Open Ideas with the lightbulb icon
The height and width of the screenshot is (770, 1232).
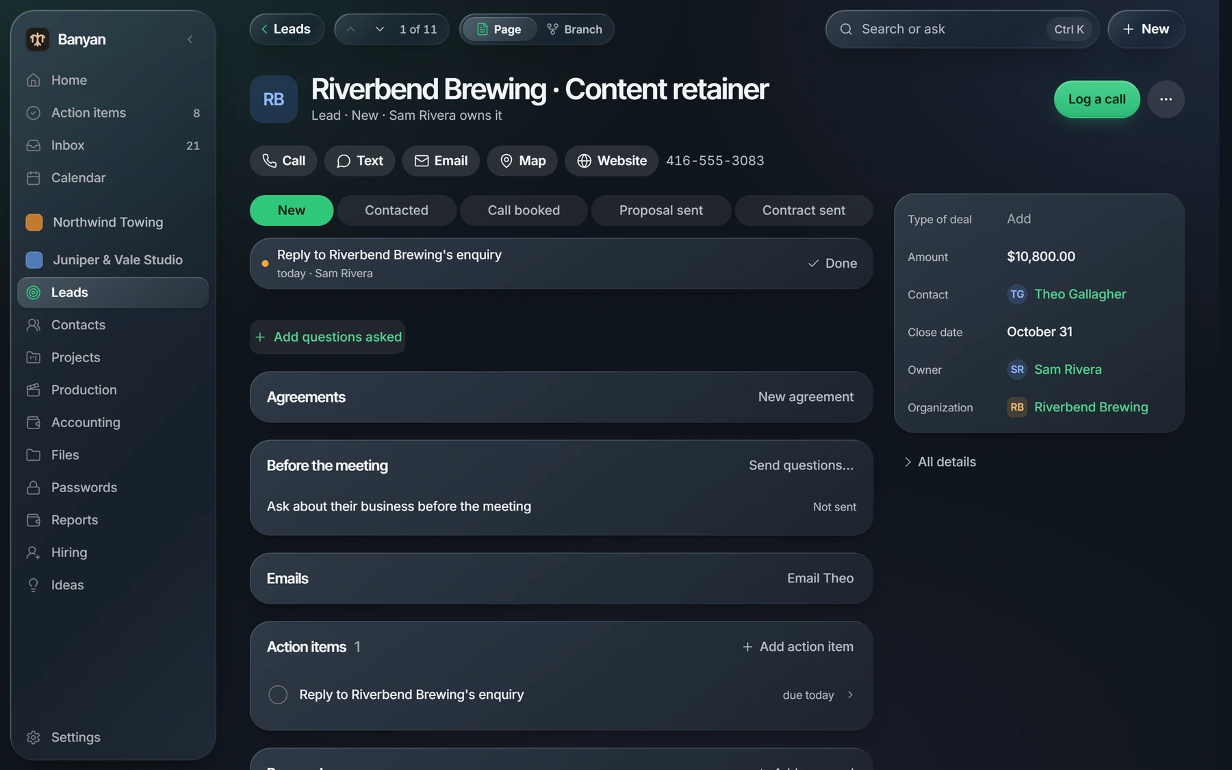click(x=113, y=585)
